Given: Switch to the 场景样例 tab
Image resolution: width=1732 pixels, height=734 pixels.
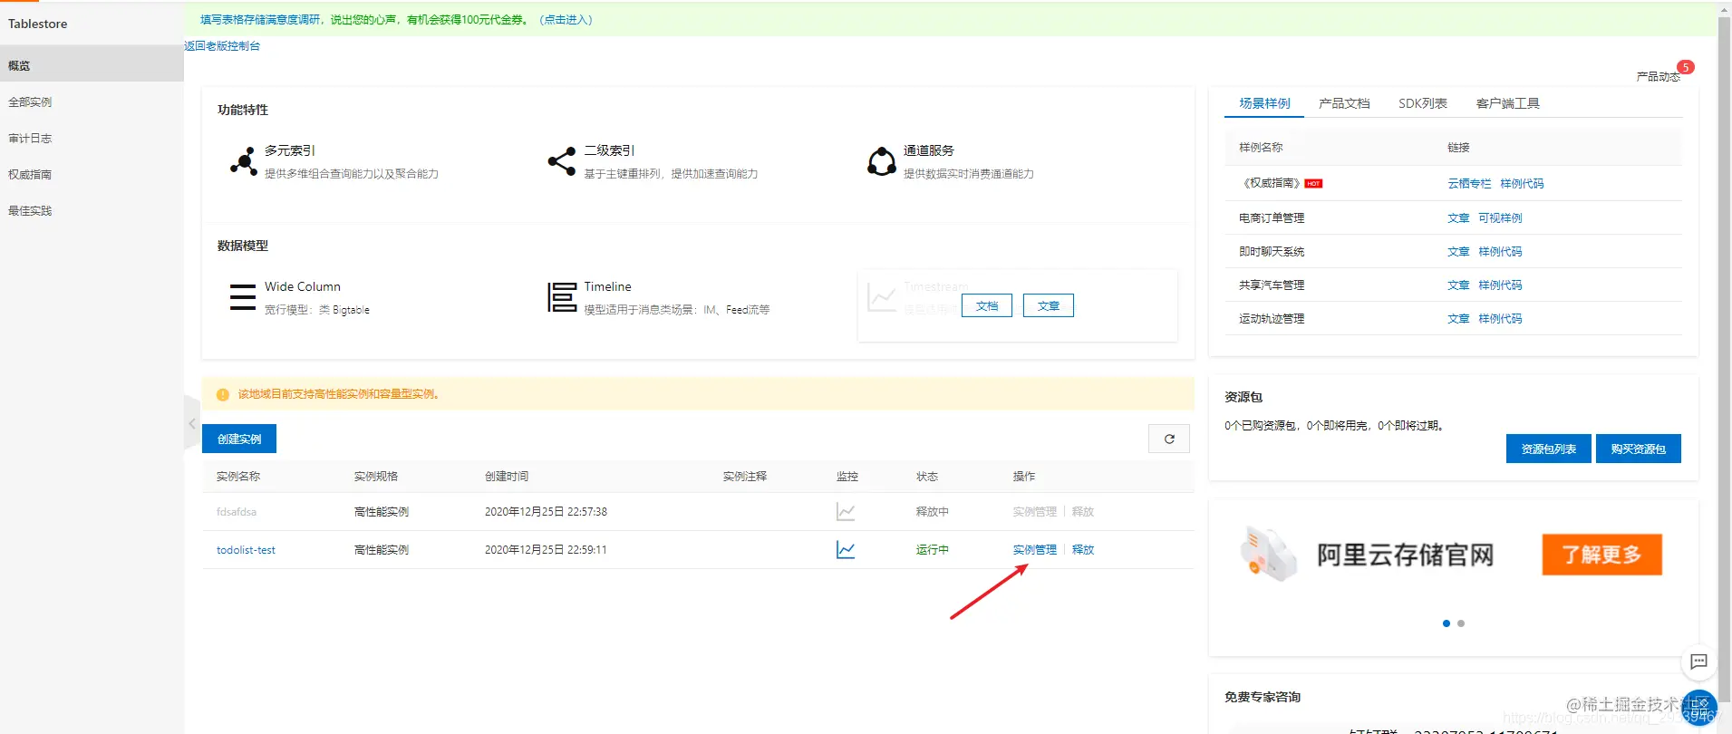Looking at the screenshot, I should click(1264, 103).
